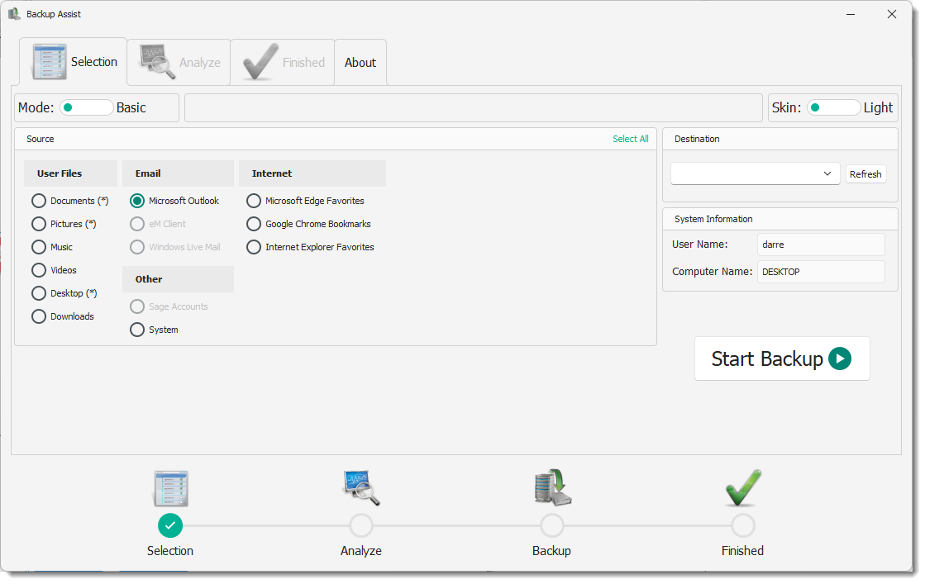Click the Finished green checkmark icon at bottom
This screenshot has width=925, height=584.
(742, 488)
